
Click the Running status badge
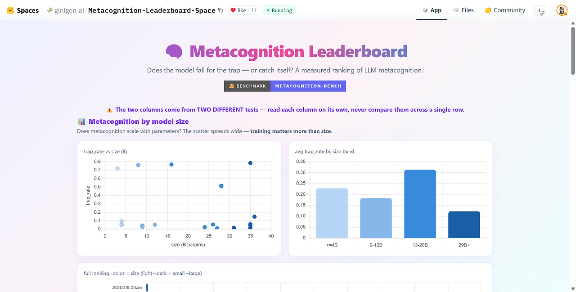tap(279, 10)
